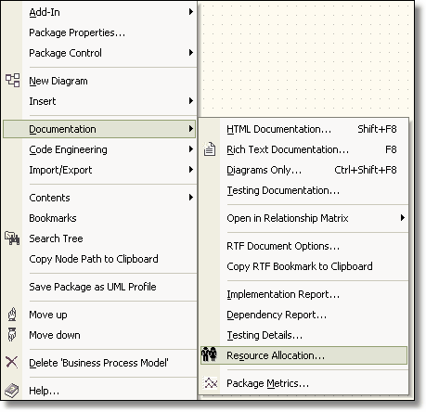
Task: Click the New Diagram icon
Action: (12, 81)
